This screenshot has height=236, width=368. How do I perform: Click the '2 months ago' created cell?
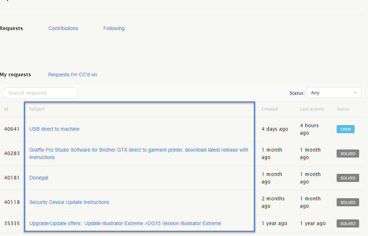(273, 202)
